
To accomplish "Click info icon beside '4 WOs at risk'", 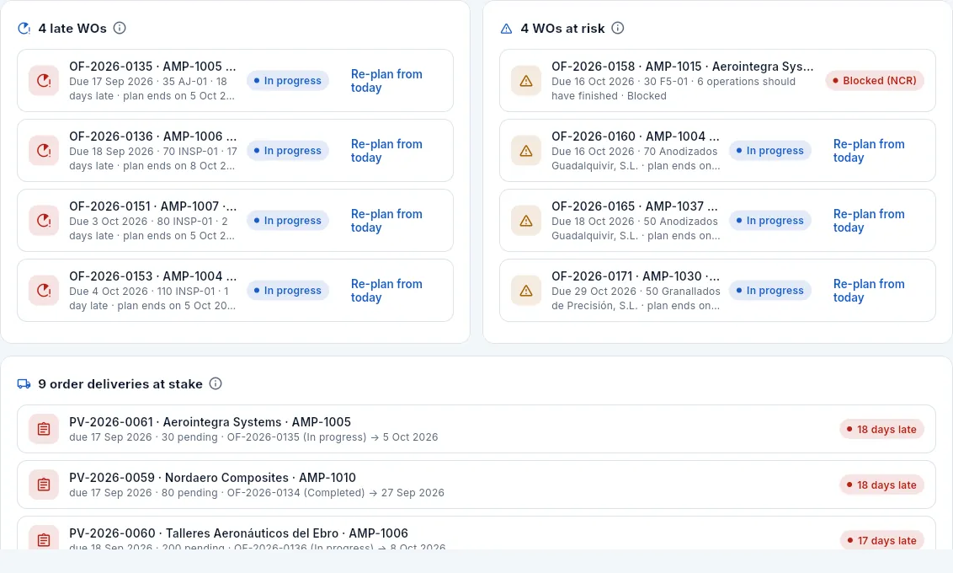I will (x=617, y=28).
